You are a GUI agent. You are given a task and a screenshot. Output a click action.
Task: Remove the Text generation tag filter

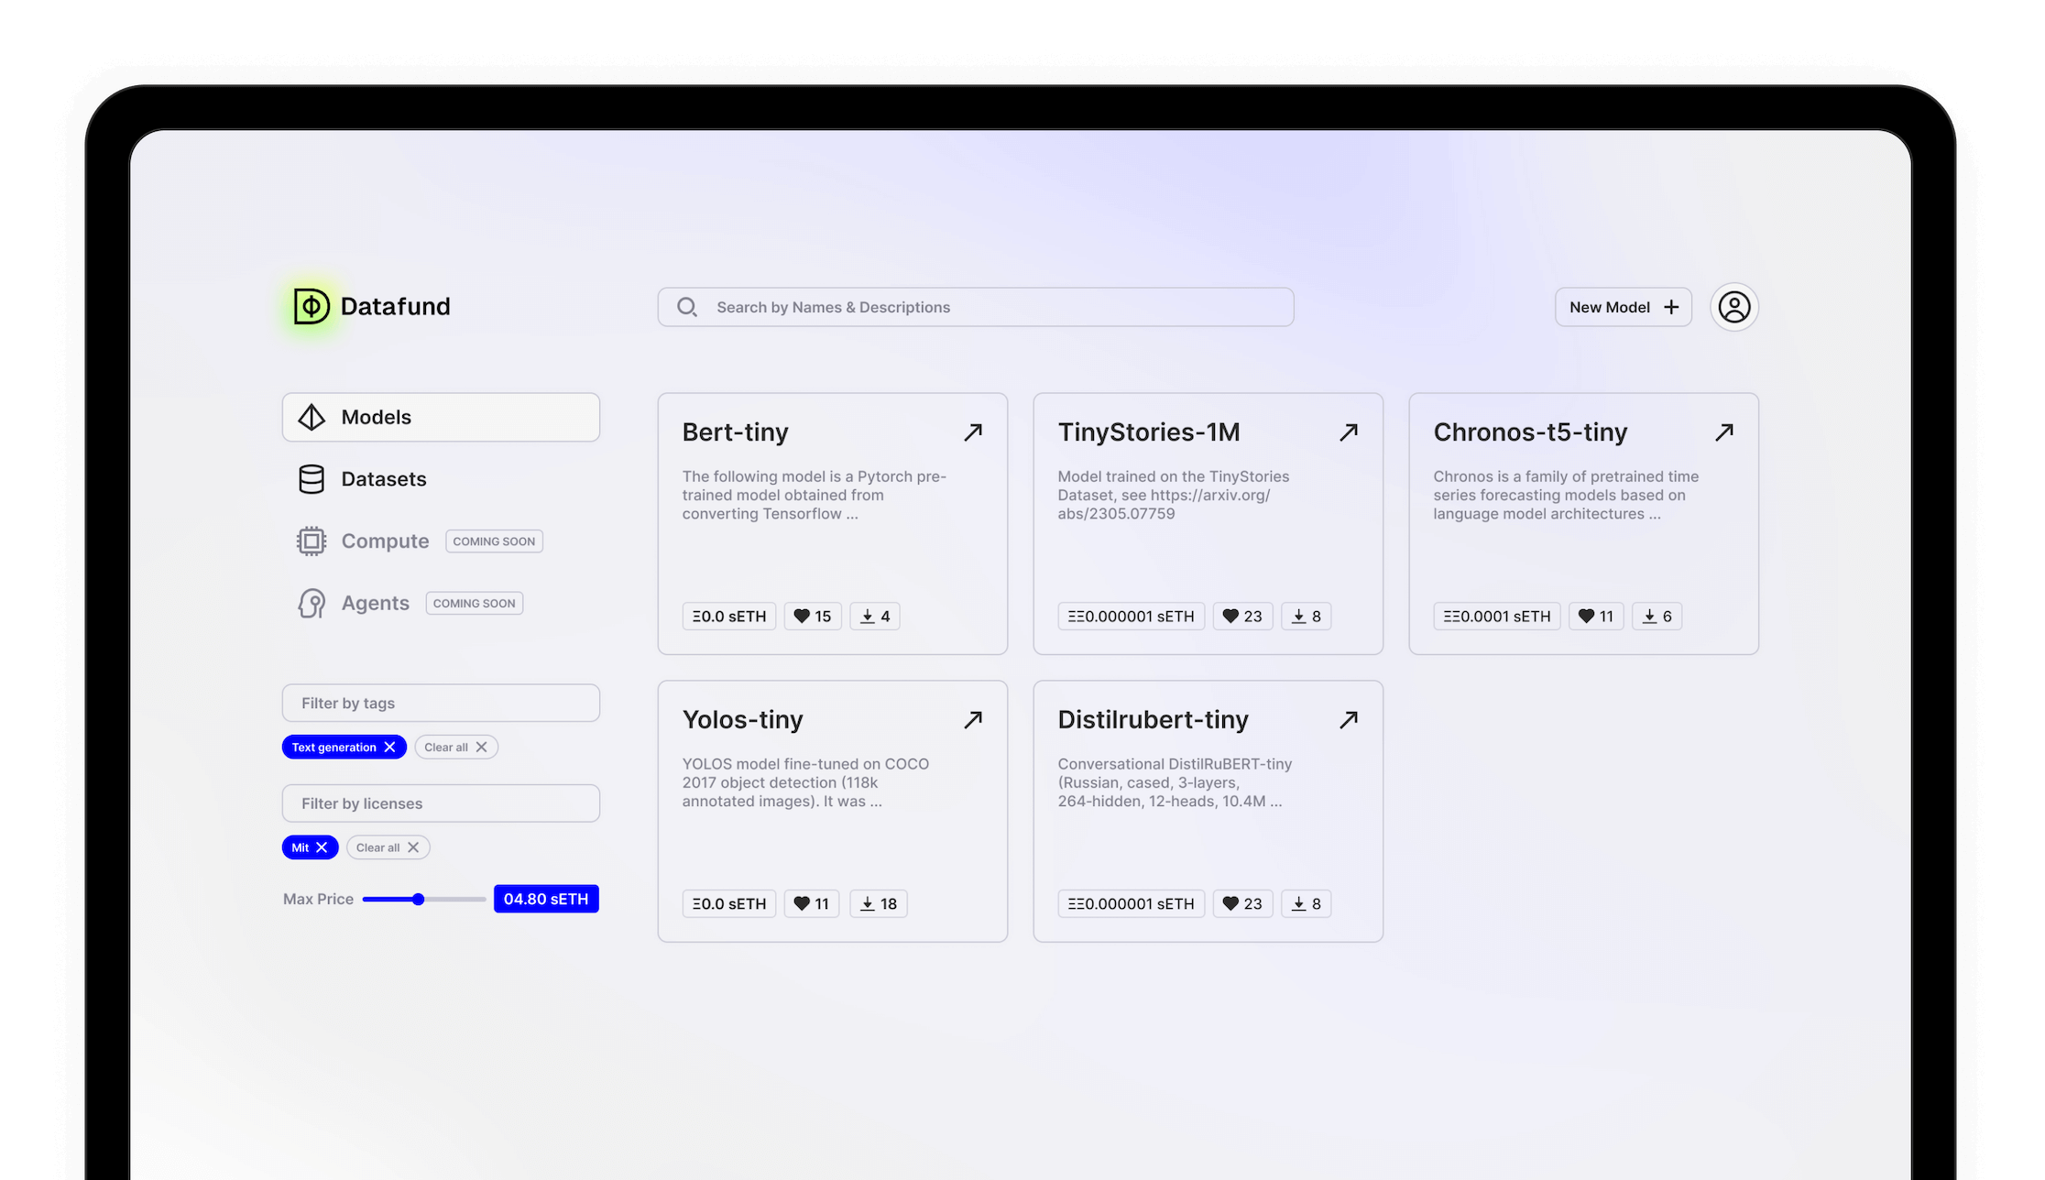click(391, 747)
